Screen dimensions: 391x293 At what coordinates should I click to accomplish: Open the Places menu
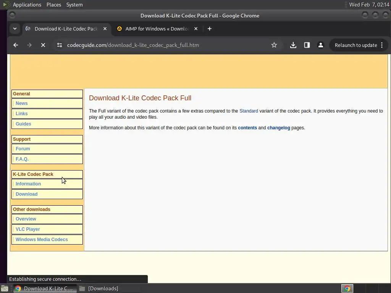coord(53,5)
